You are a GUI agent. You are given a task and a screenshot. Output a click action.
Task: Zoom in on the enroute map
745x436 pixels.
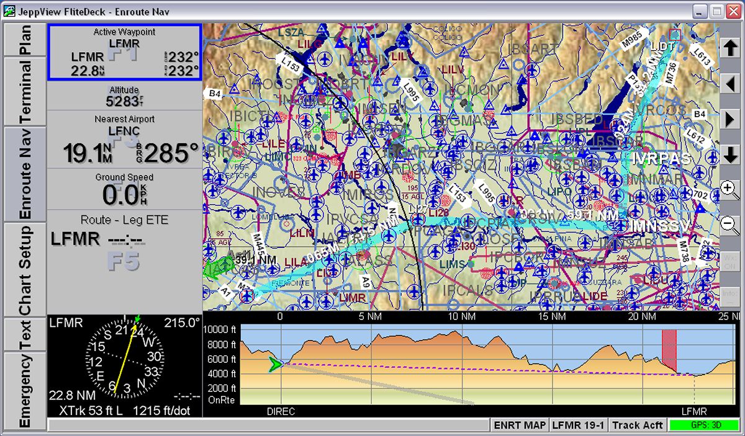(x=730, y=190)
